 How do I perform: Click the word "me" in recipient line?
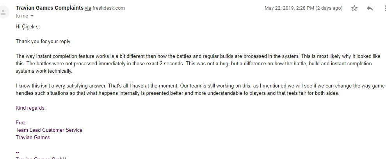25,16
